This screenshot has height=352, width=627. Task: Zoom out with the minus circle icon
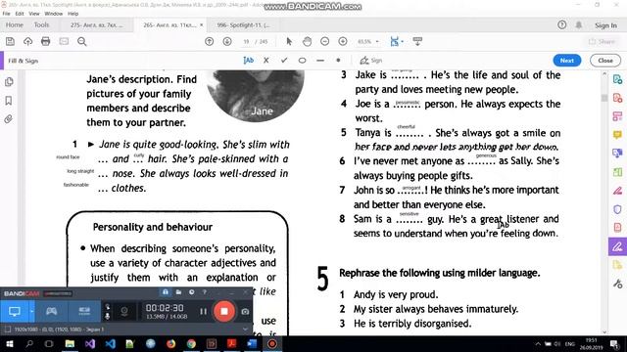(324, 41)
